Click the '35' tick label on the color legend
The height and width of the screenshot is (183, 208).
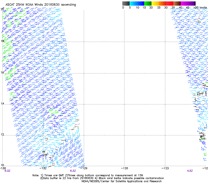173,8
